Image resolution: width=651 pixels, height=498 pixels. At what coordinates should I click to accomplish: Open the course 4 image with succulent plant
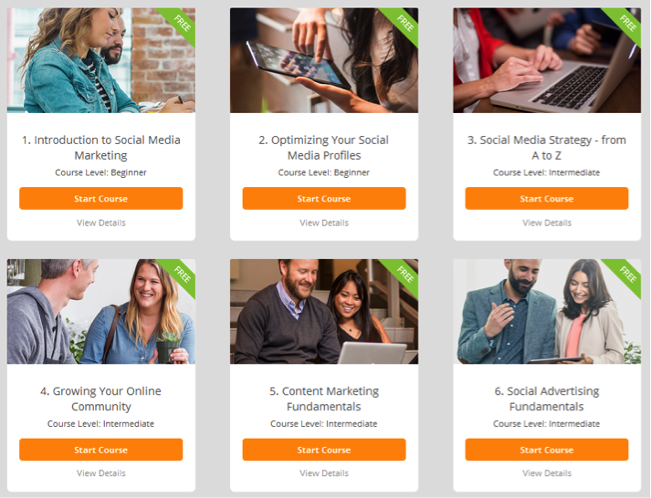click(100, 311)
